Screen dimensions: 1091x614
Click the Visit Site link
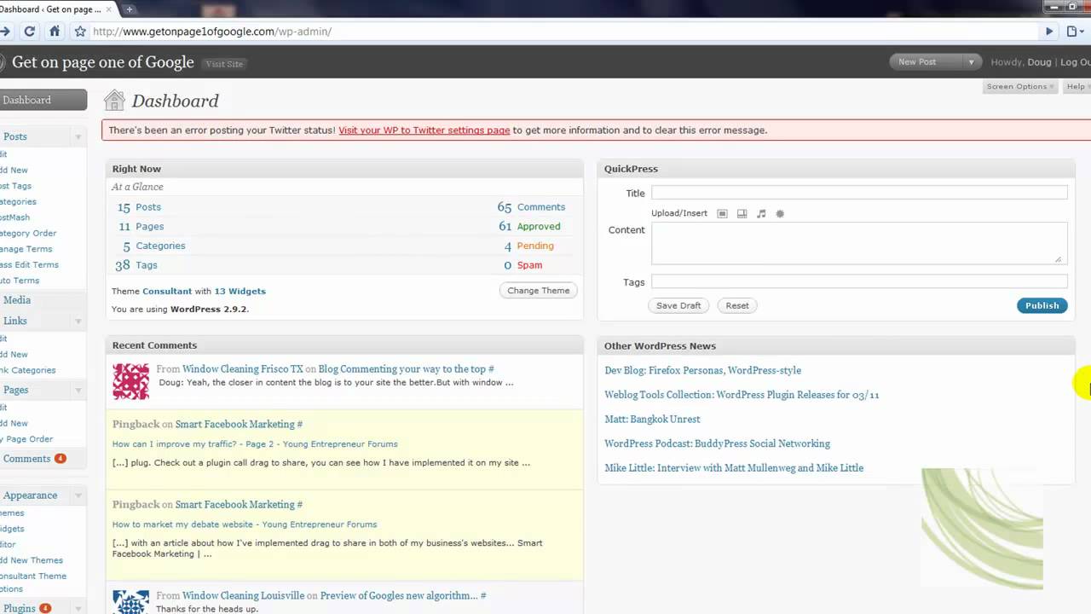[x=224, y=64]
